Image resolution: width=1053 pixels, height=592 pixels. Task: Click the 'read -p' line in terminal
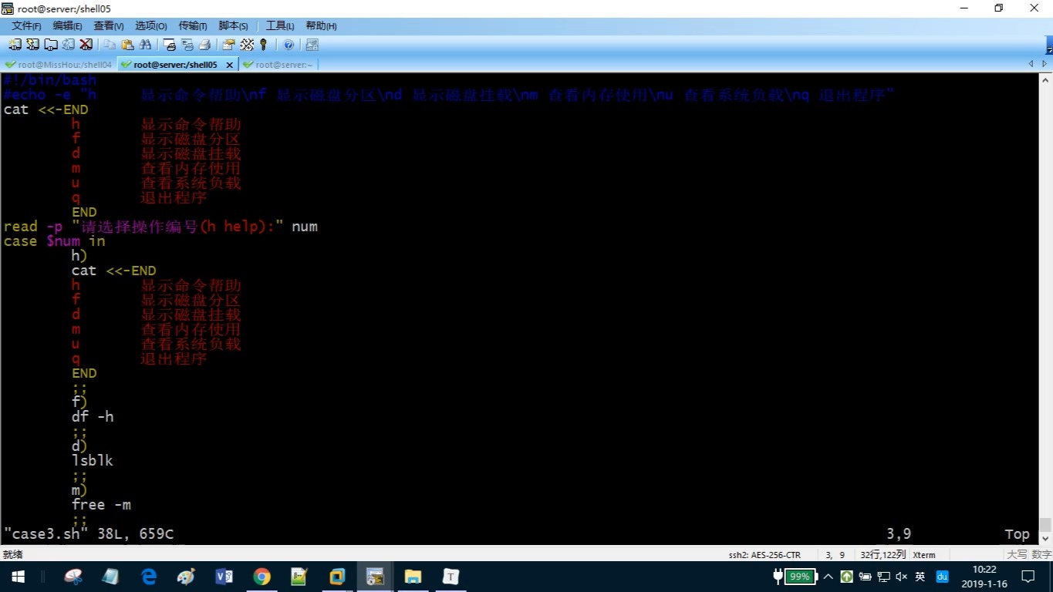(x=160, y=227)
